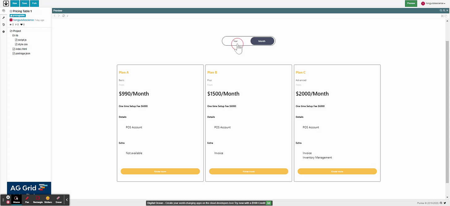
Task: Click the forks counter icon
Action: 16,24
